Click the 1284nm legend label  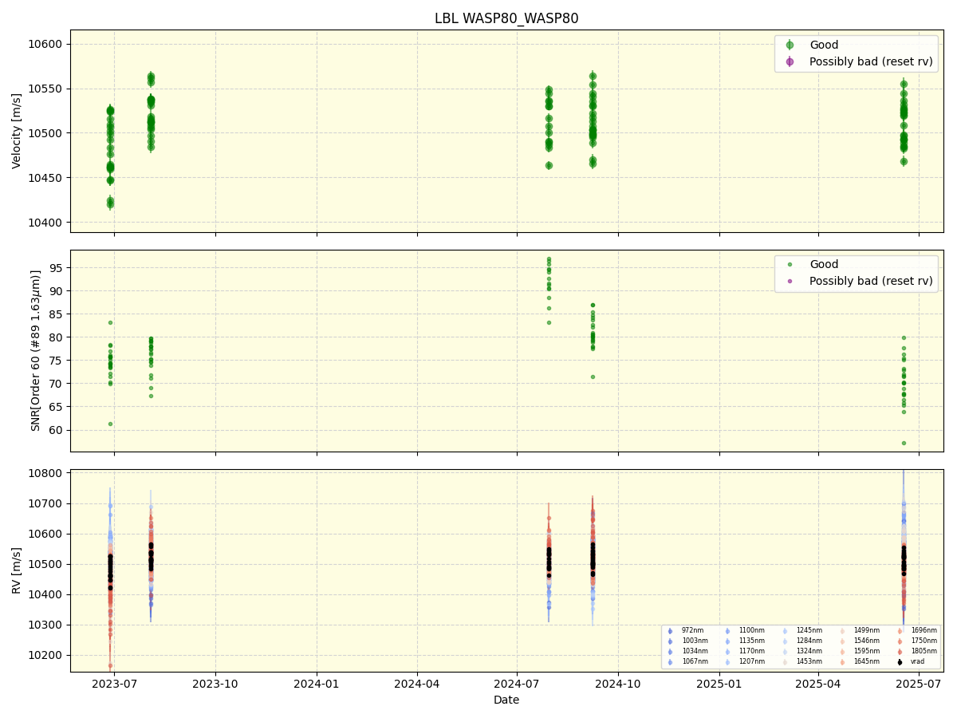coord(809,641)
